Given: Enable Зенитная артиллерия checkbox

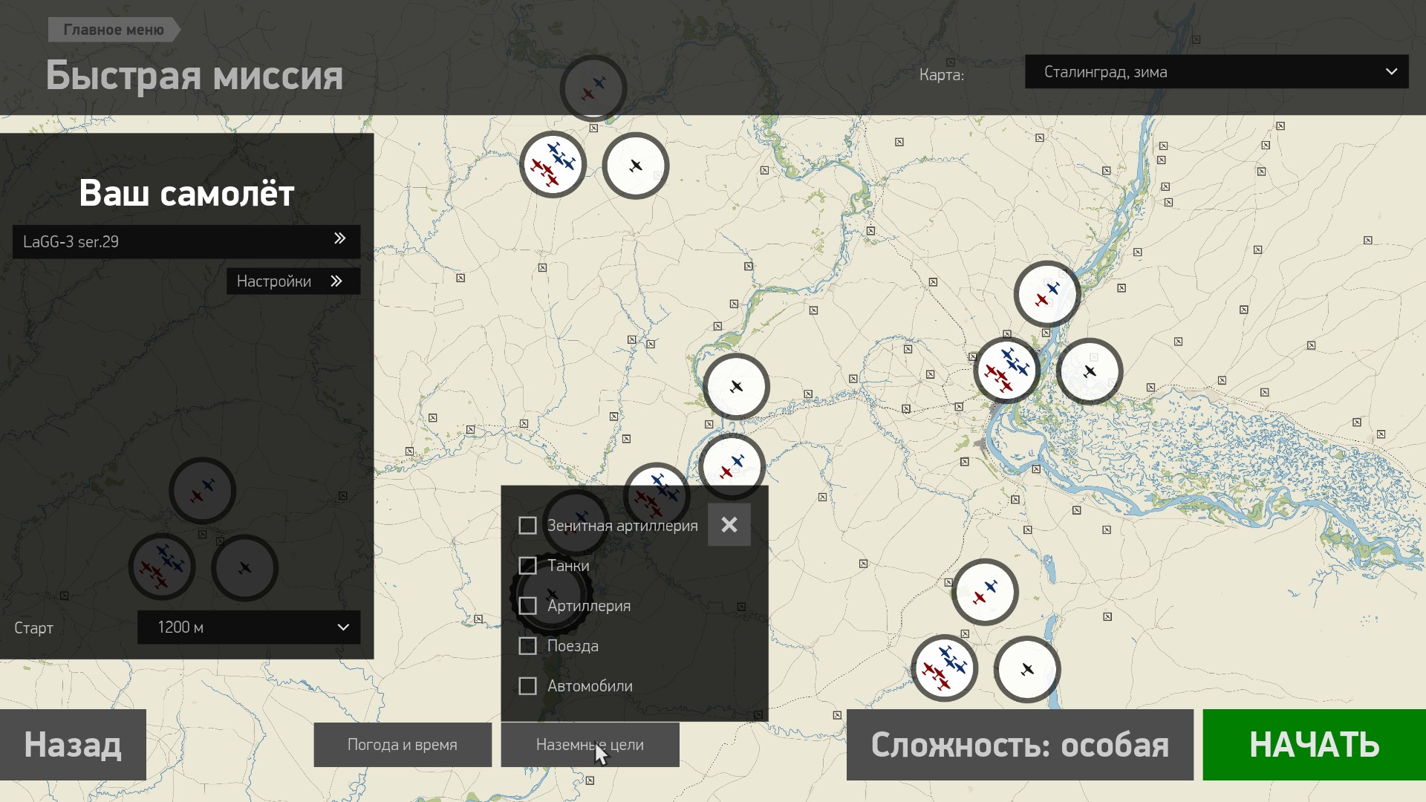Looking at the screenshot, I should pyautogui.click(x=527, y=526).
